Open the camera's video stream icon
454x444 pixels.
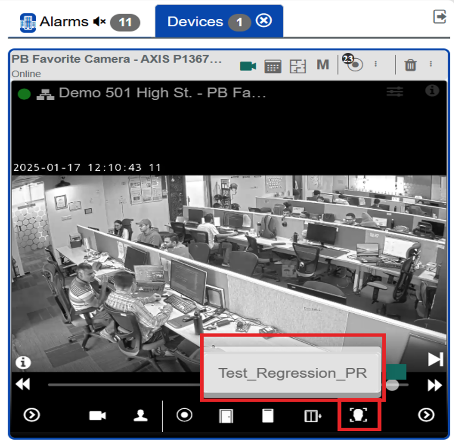(248, 66)
